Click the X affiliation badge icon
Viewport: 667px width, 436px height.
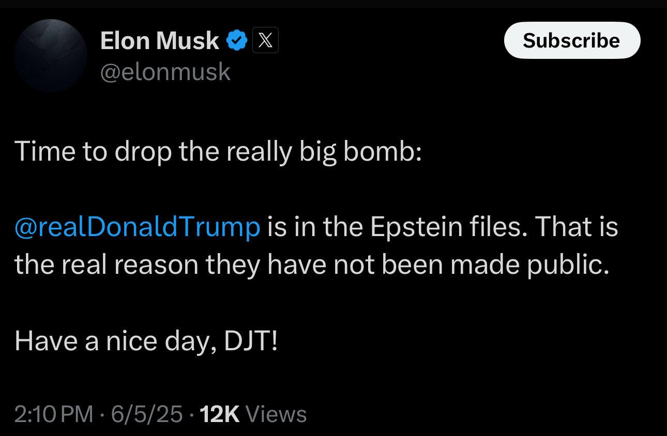tap(265, 41)
